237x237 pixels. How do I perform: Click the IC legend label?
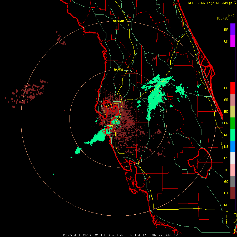point(226,170)
